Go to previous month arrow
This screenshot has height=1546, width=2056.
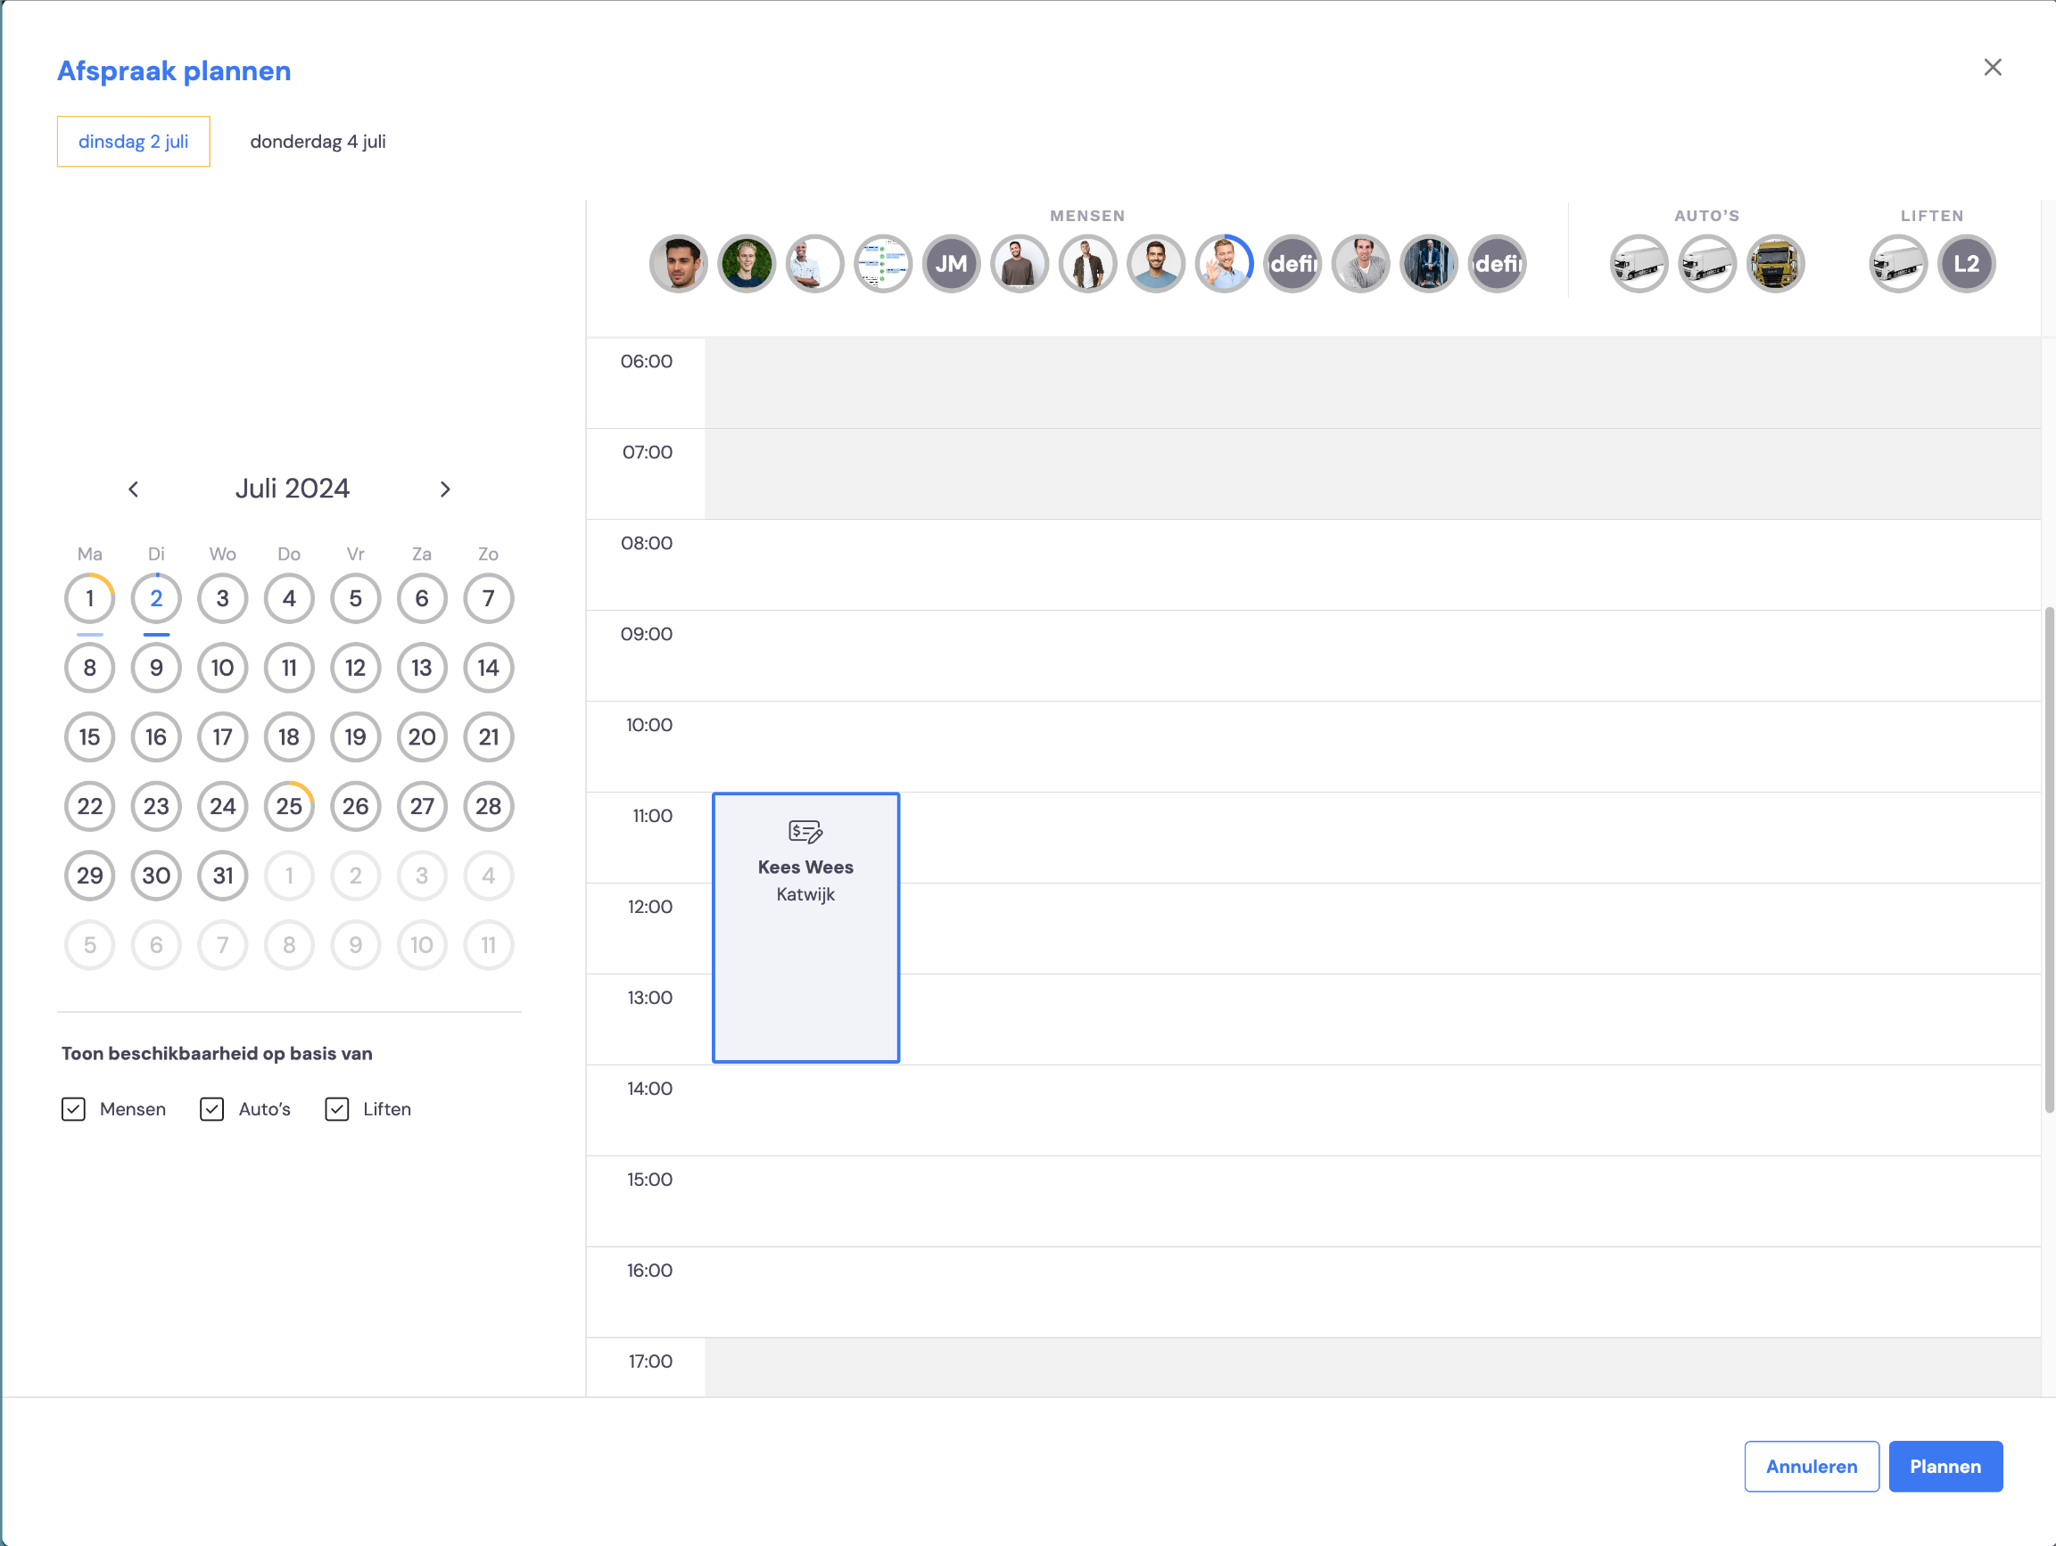(x=134, y=489)
